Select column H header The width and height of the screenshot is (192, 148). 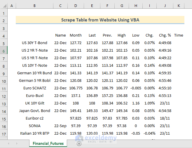(x=136, y=6)
